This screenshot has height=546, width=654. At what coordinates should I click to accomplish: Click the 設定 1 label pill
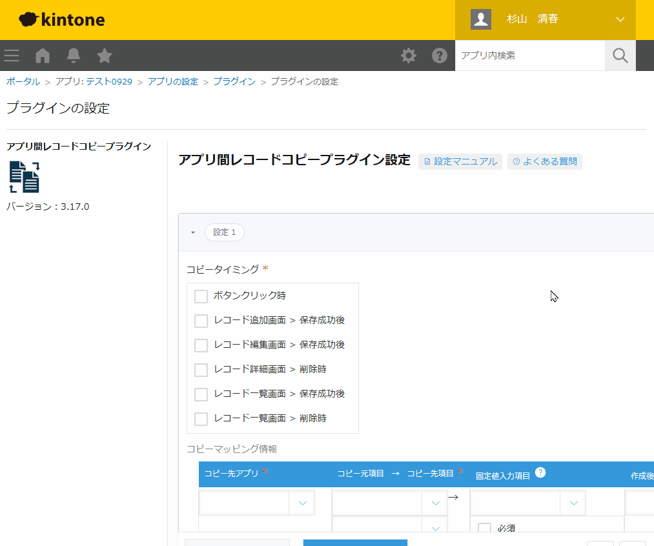pos(225,232)
